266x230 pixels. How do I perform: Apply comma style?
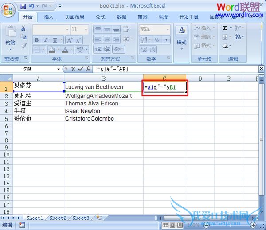tap(166, 40)
